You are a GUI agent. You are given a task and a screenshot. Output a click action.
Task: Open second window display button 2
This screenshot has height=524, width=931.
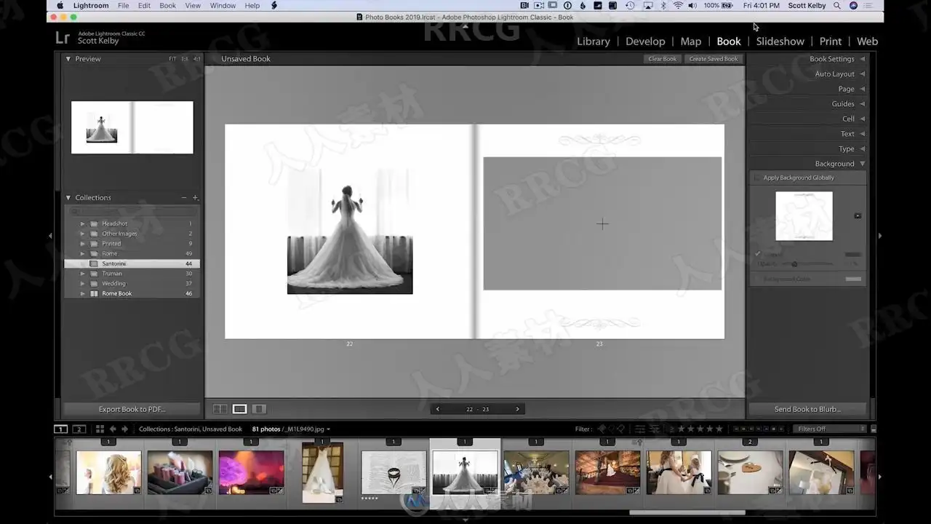(x=79, y=429)
